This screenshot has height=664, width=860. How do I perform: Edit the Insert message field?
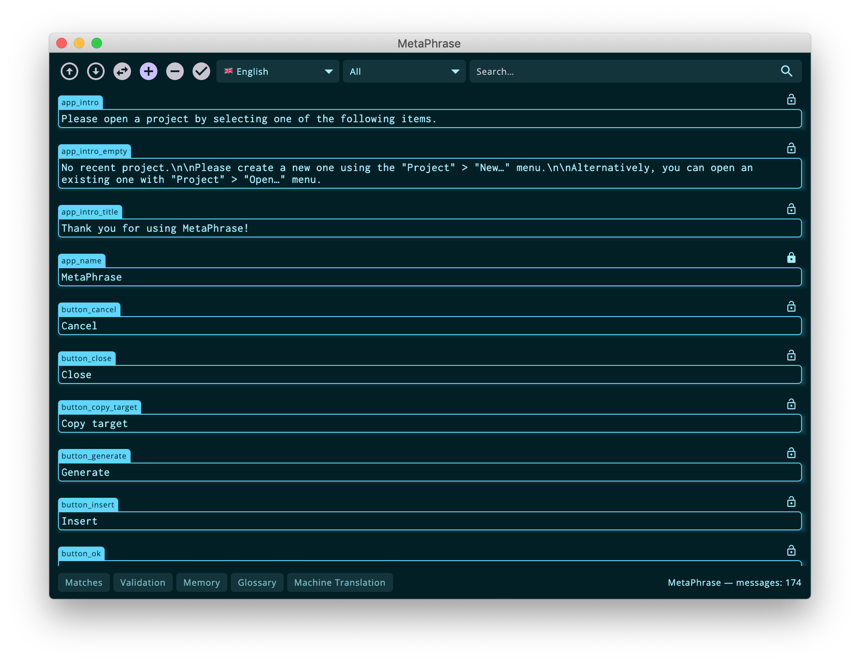(x=430, y=521)
